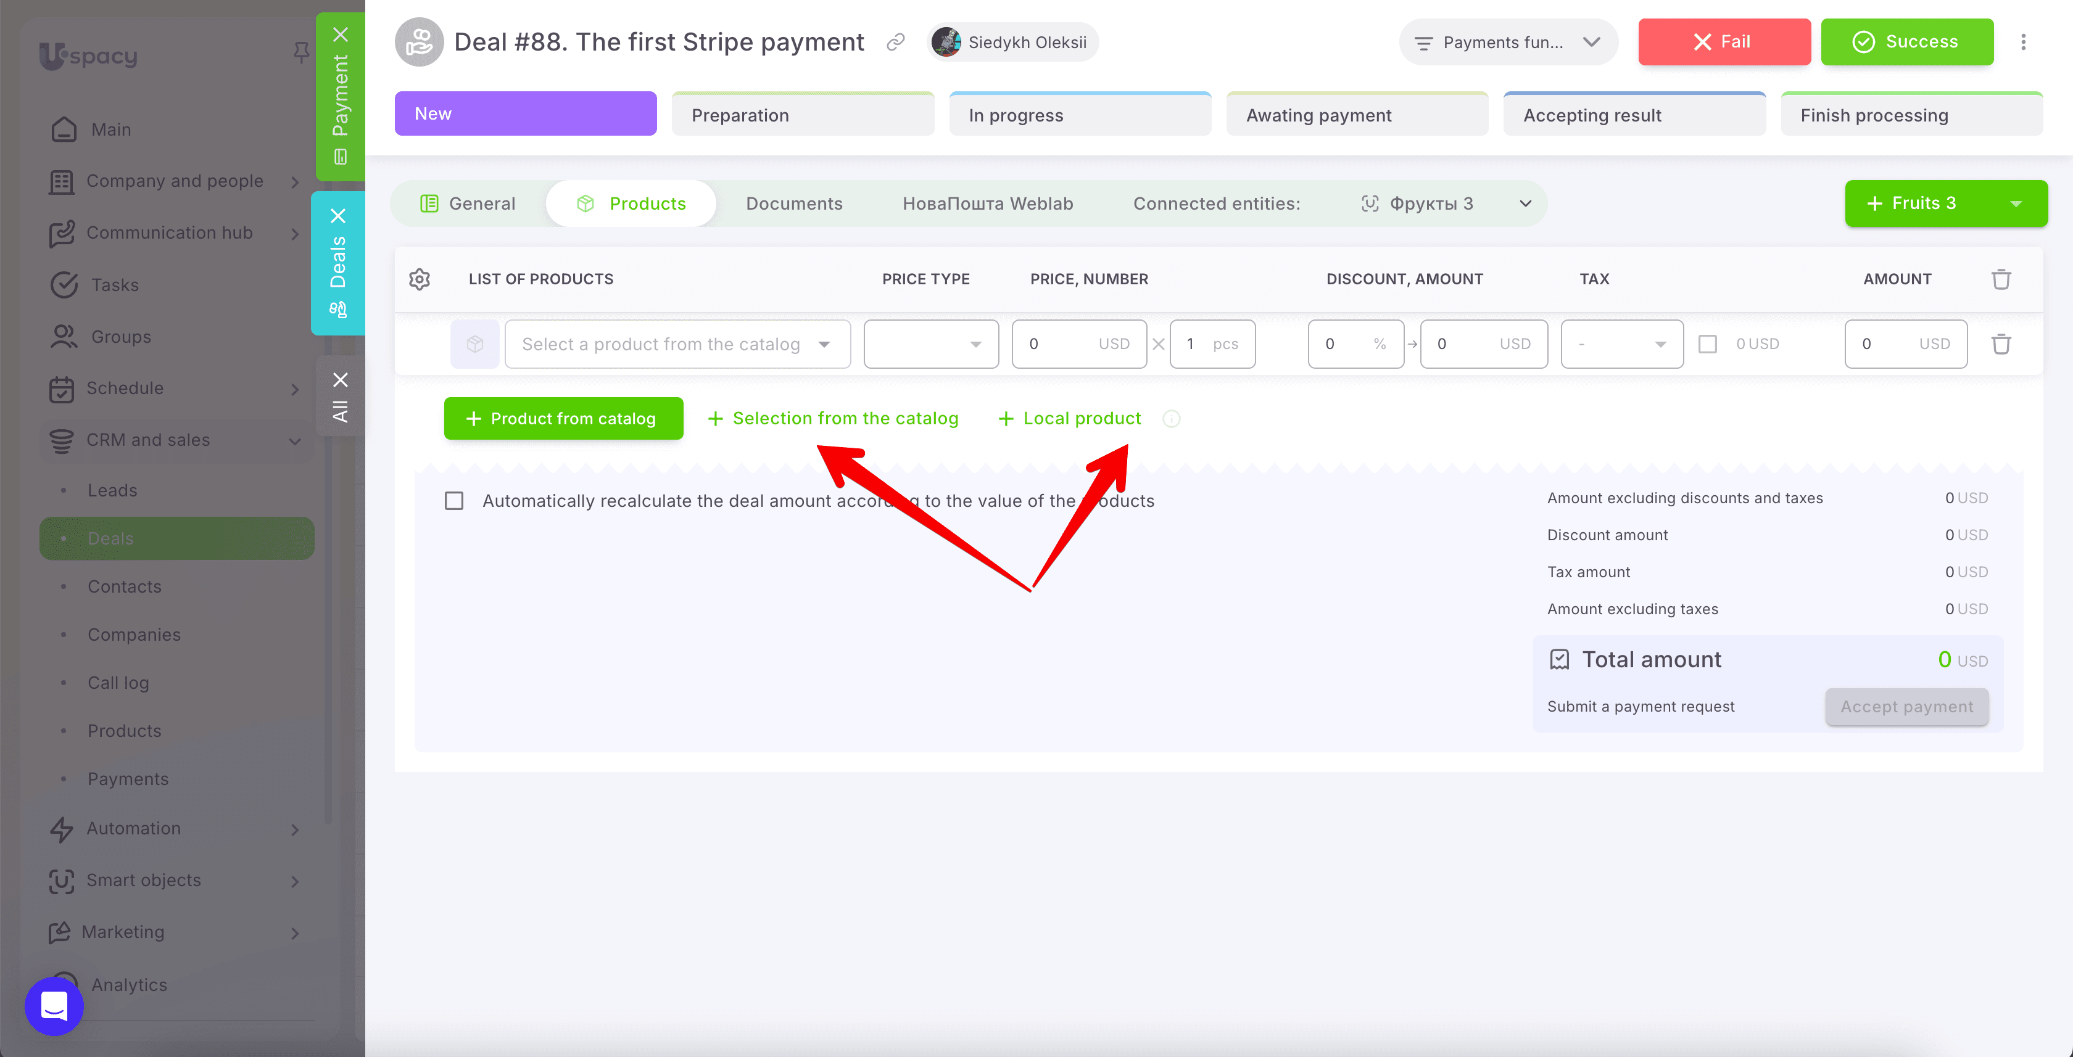This screenshot has height=1057, width=2073.
Task: Open product catalog select dropdown
Action: [x=677, y=344]
